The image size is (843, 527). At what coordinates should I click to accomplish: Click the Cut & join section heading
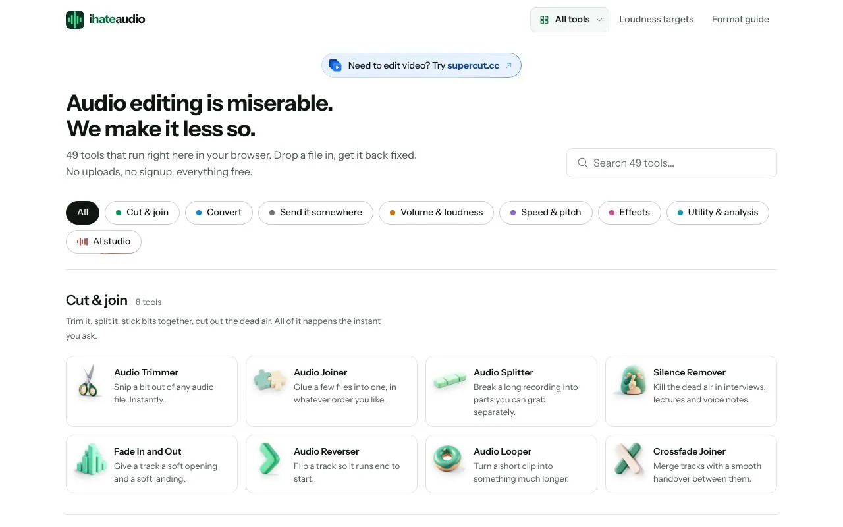[x=97, y=300]
